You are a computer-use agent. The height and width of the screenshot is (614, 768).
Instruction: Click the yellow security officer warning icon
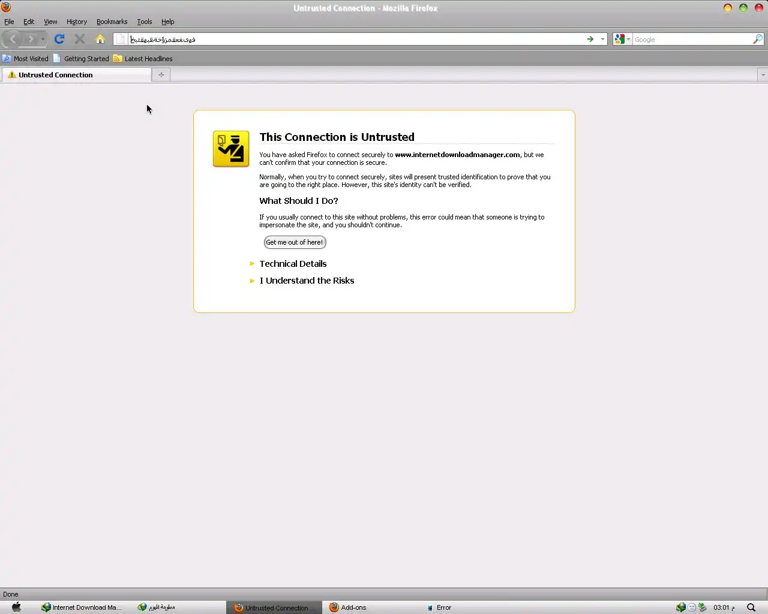tap(231, 149)
